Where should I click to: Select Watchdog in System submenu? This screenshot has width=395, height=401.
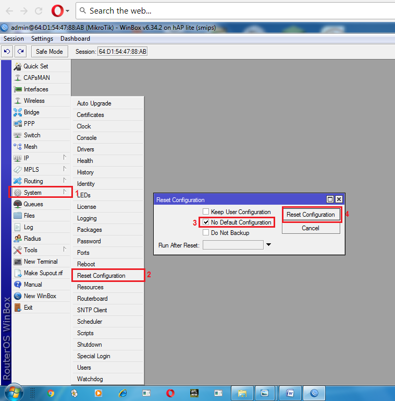(x=108, y=379)
